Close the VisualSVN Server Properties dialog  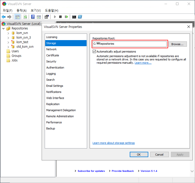pyautogui.click(x=189, y=27)
